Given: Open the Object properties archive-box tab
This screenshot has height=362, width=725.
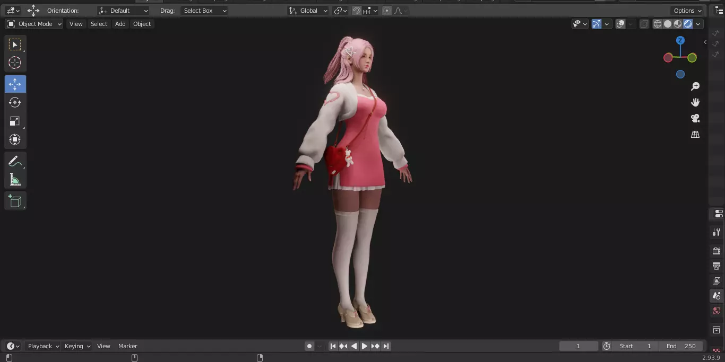Looking at the screenshot, I should pyautogui.click(x=717, y=330).
